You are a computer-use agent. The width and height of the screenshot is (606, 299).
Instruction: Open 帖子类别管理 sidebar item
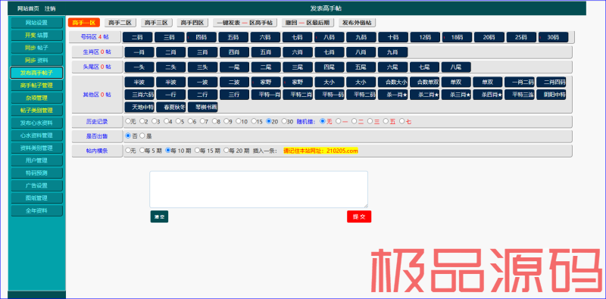(x=36, y=110)
